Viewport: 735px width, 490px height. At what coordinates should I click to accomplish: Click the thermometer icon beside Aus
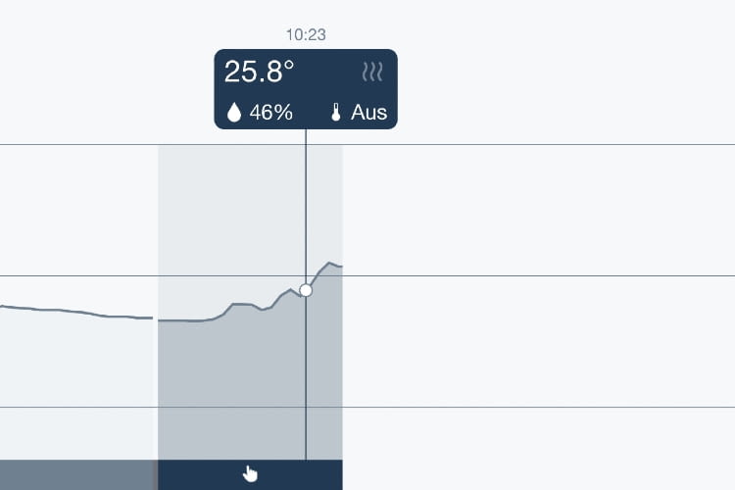click(335, 113)
